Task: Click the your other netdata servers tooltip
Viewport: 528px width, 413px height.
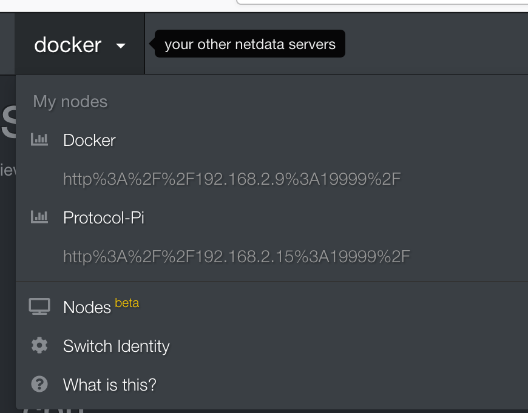Action: coord(249,44)
